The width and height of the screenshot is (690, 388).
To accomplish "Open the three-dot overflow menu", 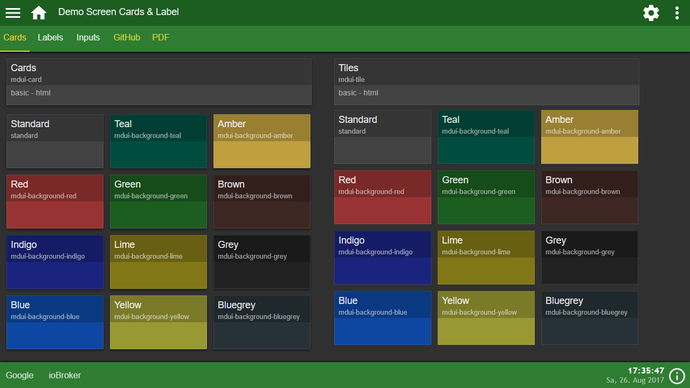I will [x=677, y=13].
